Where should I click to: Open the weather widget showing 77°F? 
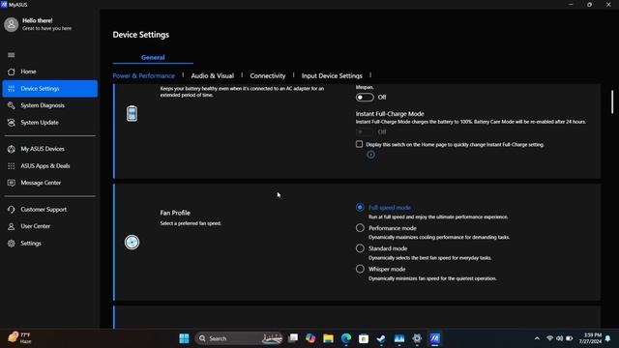pos(19,337)
